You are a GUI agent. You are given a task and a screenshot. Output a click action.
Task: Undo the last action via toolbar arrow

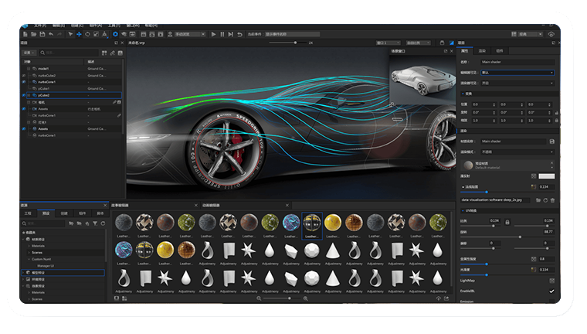(x=51, y=34)
